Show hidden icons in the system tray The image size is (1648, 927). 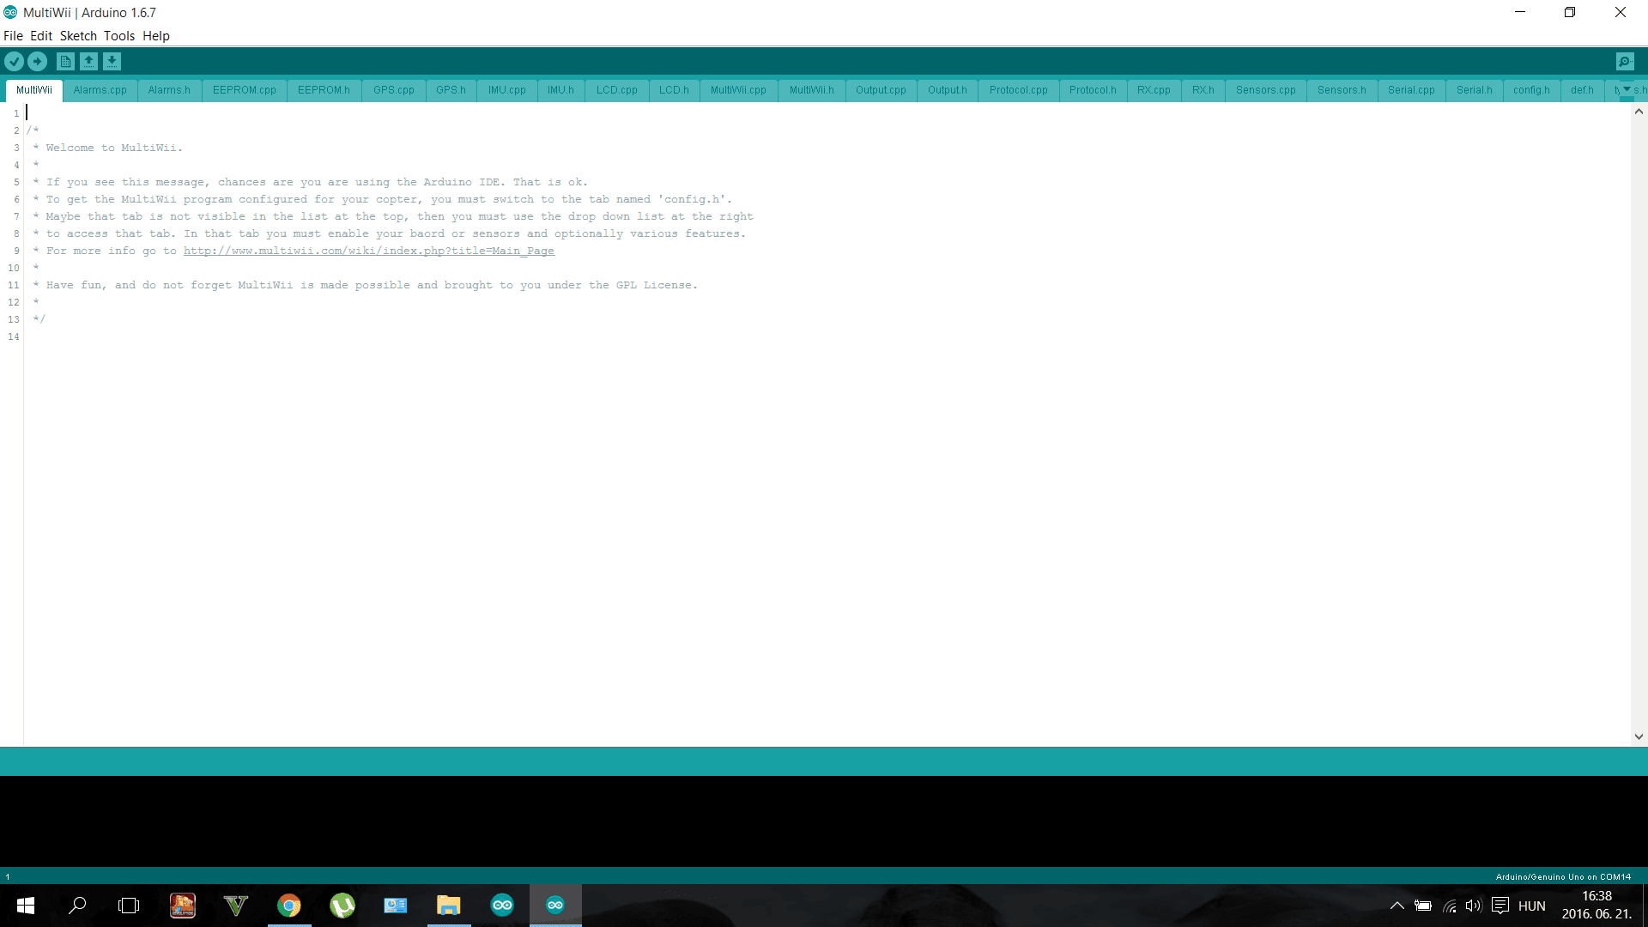pos(1397,905)
